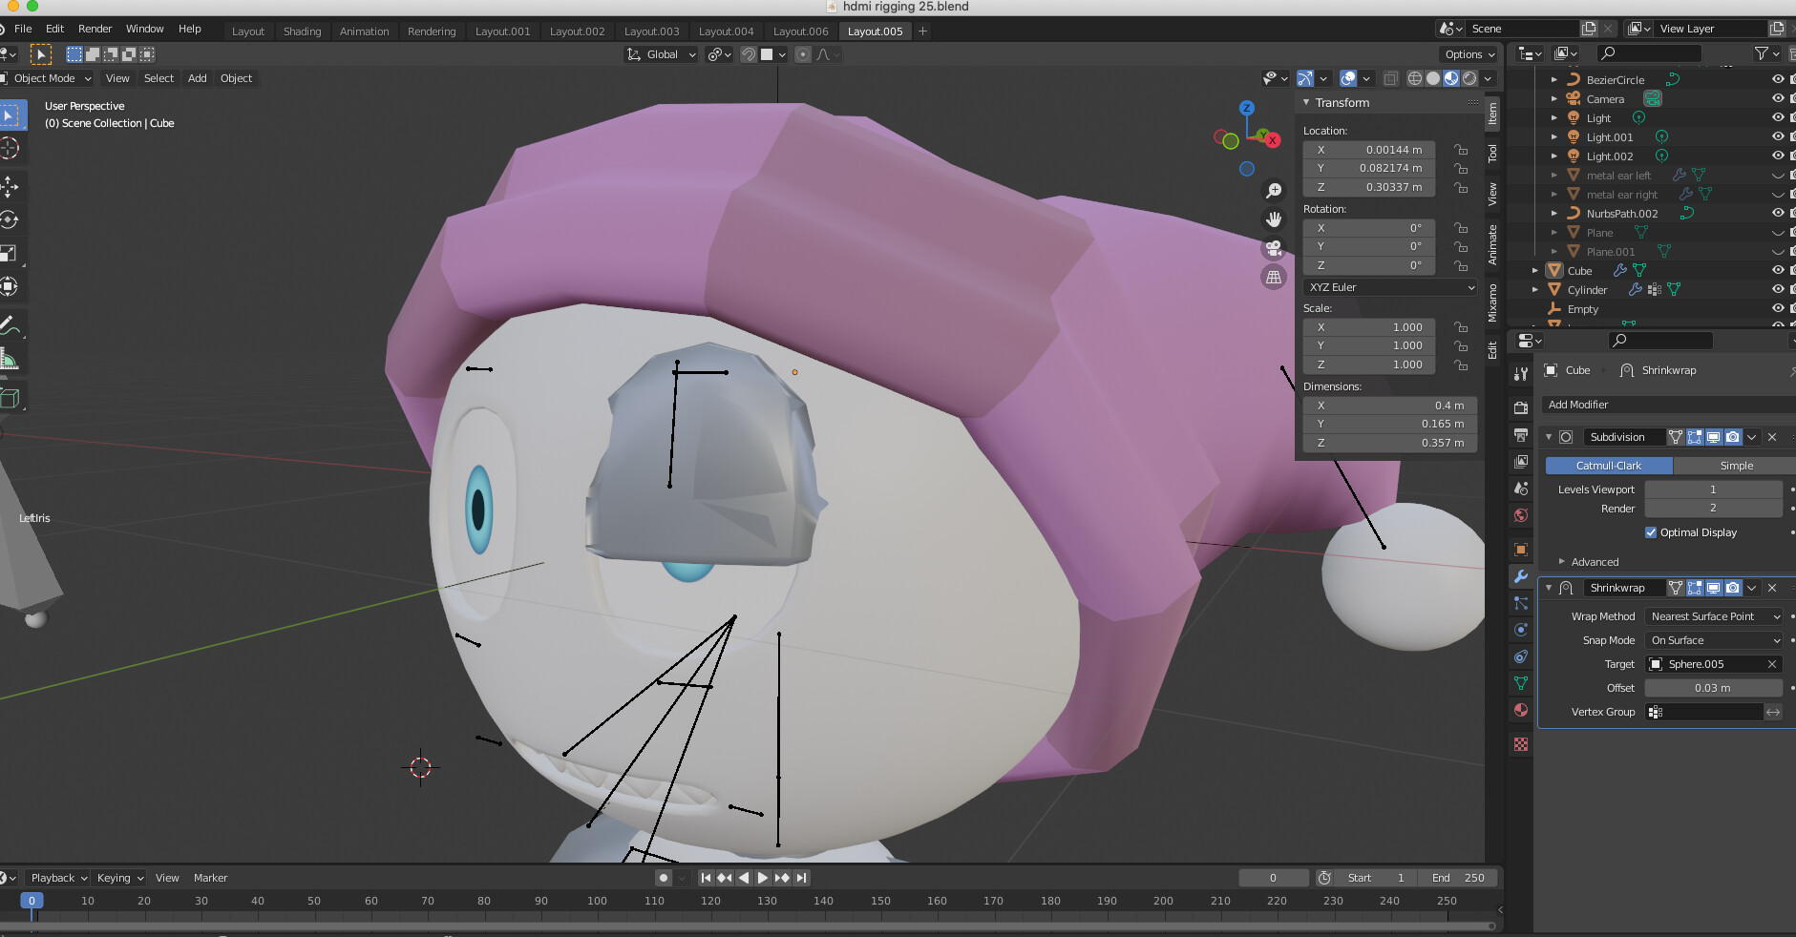
Task: Click the Add Modifier button
Action: tap(1667, 405)
